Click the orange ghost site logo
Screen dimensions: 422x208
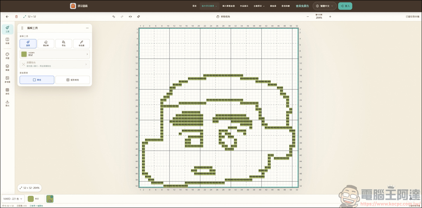73,6
